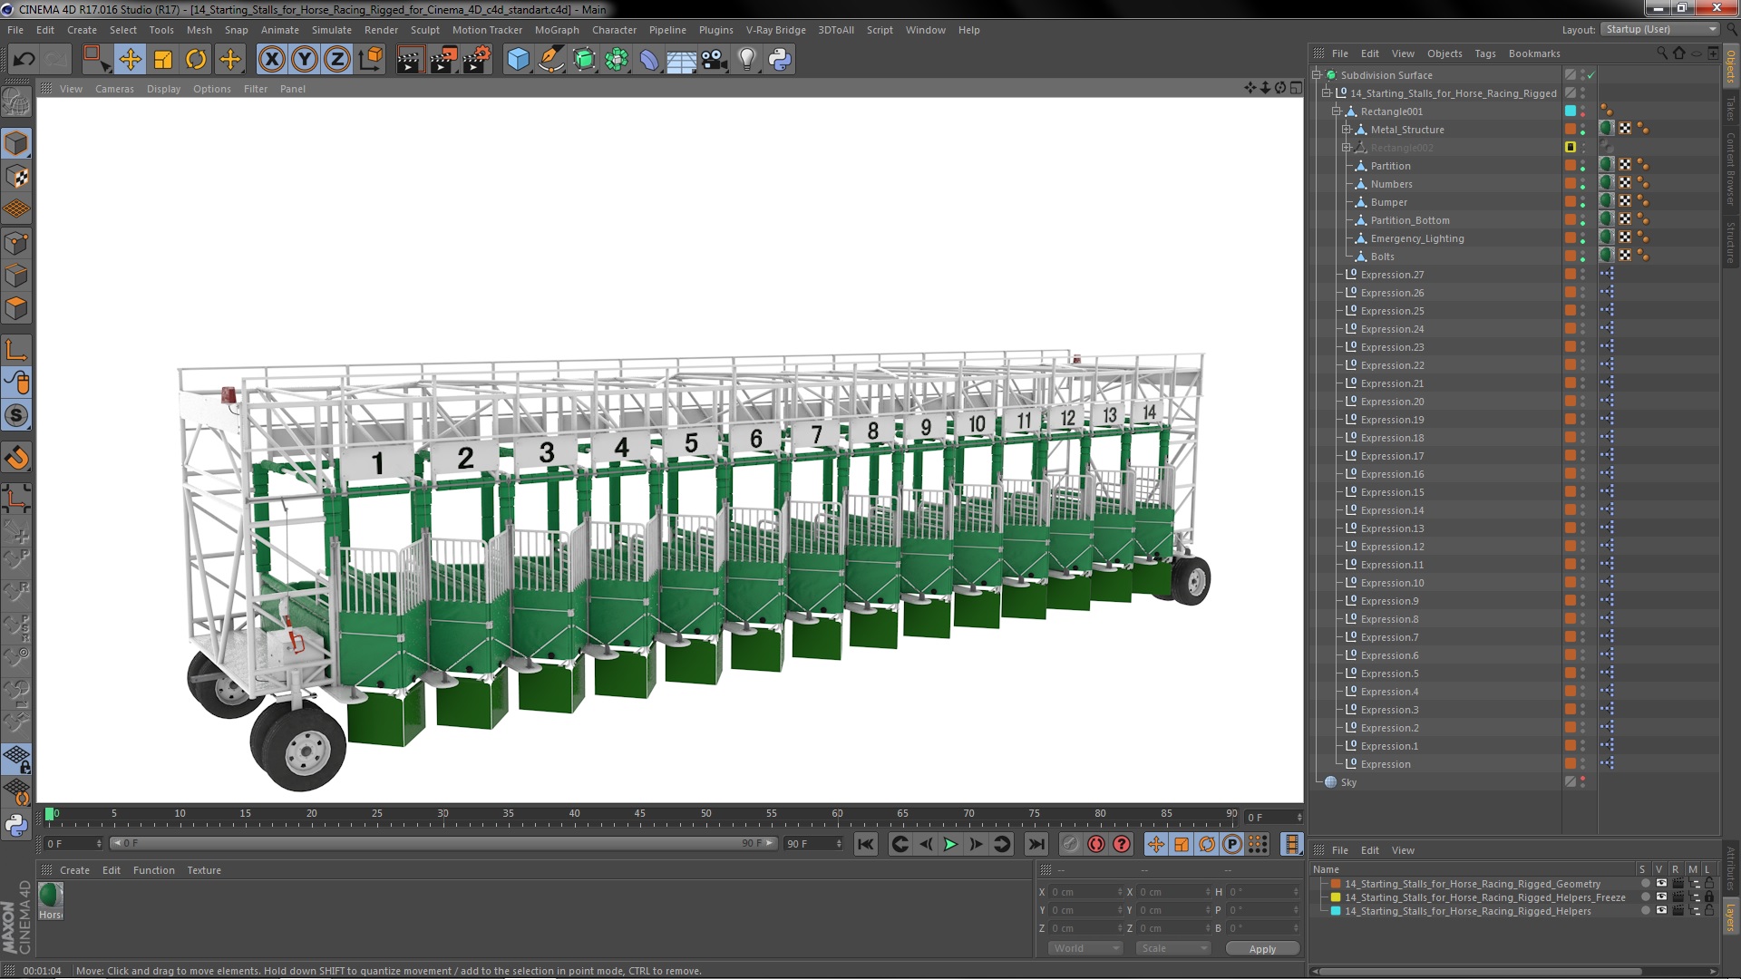Select Helpers_Freeze layer in layer manager

[1484, 897]
